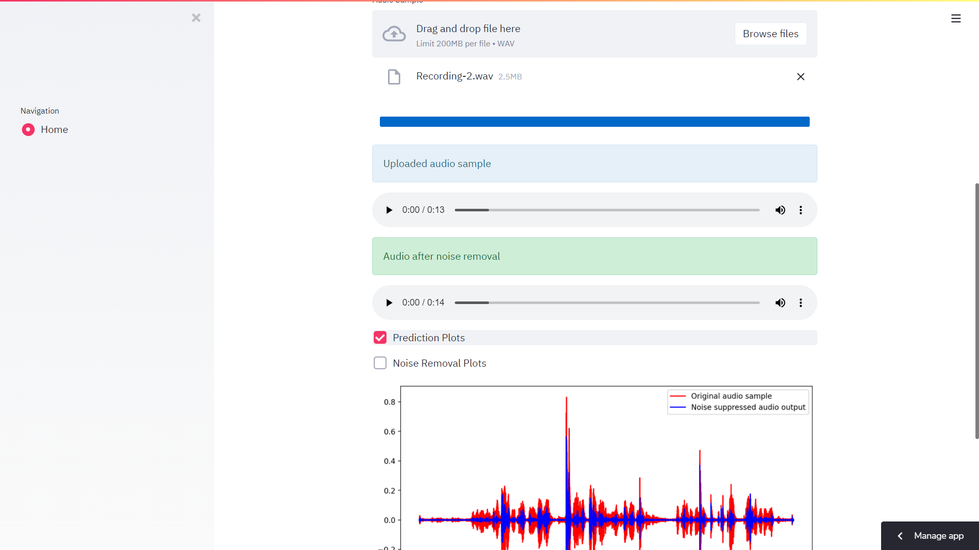
Task: Click the Recording-2.wav file icon
Action: [394, 77]
